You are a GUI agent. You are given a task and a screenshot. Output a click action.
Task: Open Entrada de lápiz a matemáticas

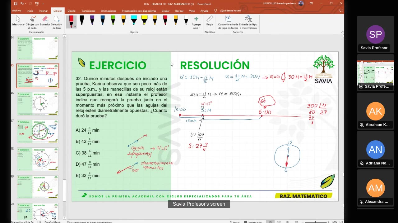coord(248,22)
